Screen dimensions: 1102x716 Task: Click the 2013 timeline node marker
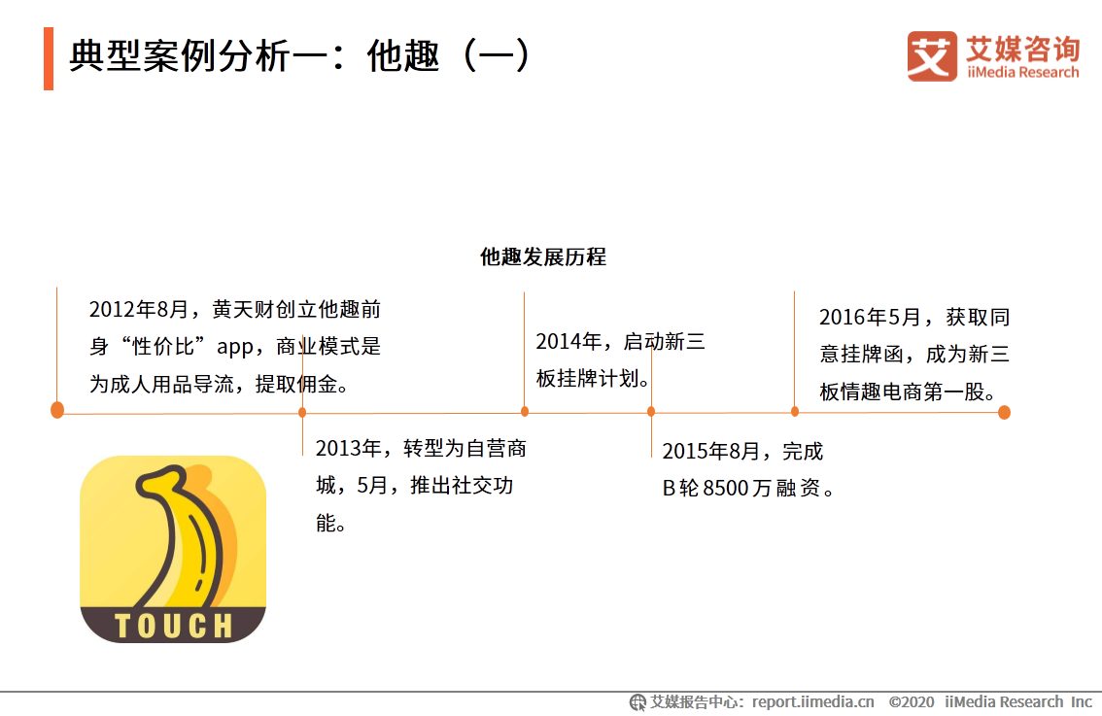point(301,411)
